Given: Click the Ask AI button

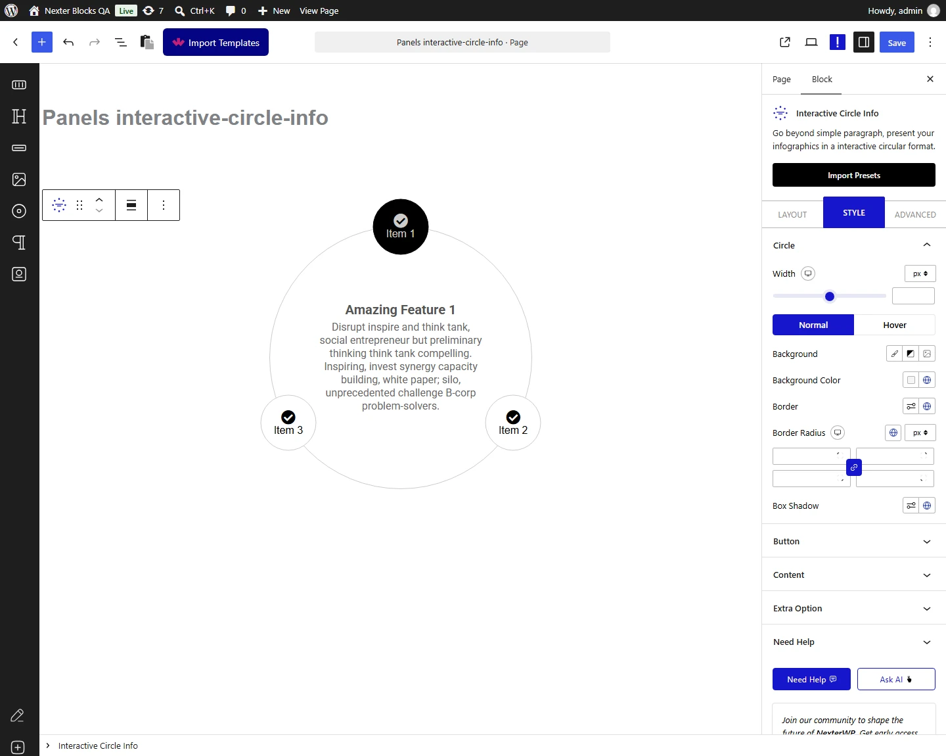Looking at the screenshot, I should [x=896, y=679].
